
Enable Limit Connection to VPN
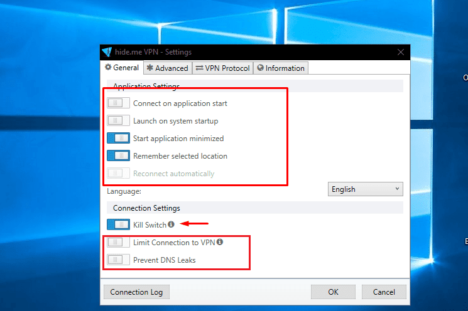pyautogui.click(x=118, y=242)
